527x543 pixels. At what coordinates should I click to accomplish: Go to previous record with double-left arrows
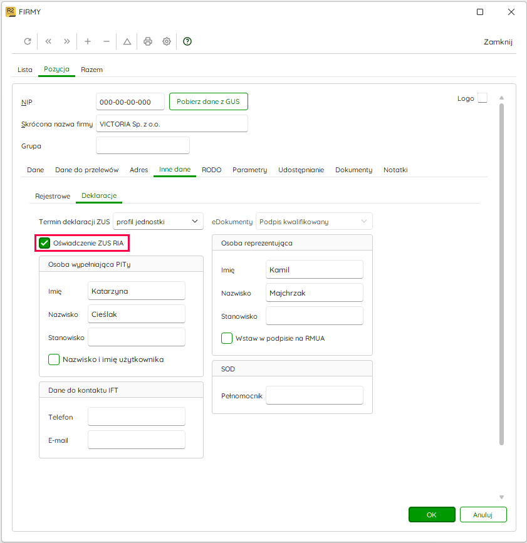(48, 41)
